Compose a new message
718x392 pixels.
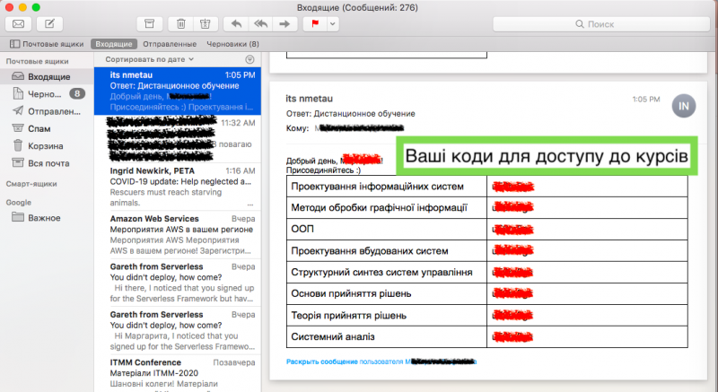49,24
